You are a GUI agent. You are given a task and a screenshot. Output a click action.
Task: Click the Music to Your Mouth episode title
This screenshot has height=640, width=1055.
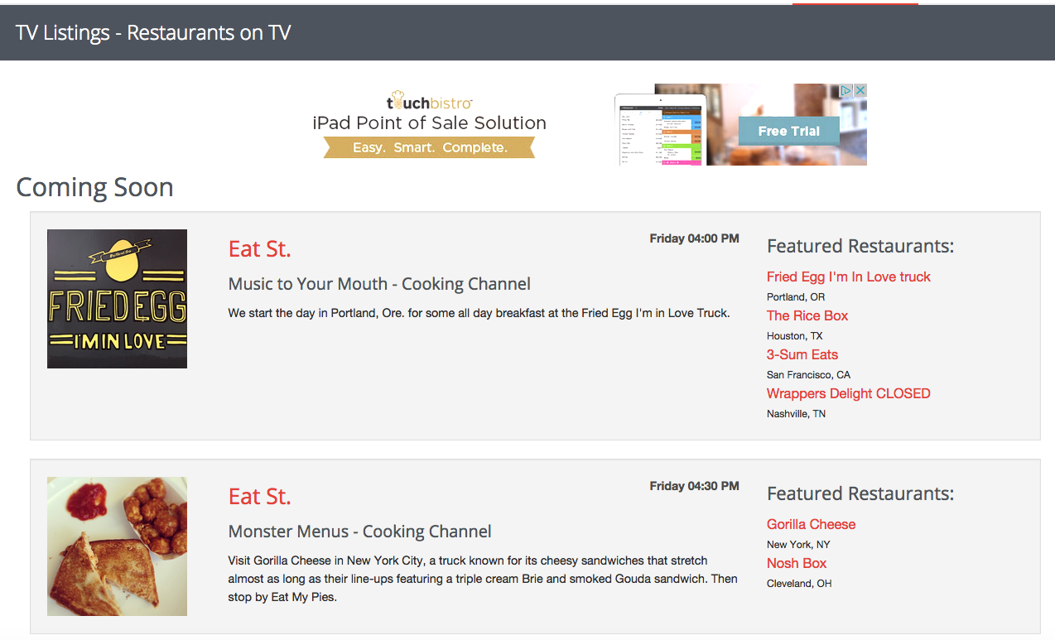378,283
